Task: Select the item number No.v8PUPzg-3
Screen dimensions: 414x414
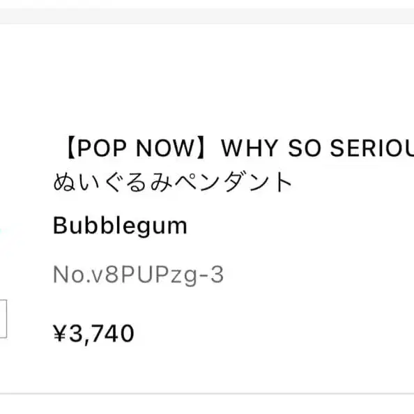Action: [x=139, y=275]
